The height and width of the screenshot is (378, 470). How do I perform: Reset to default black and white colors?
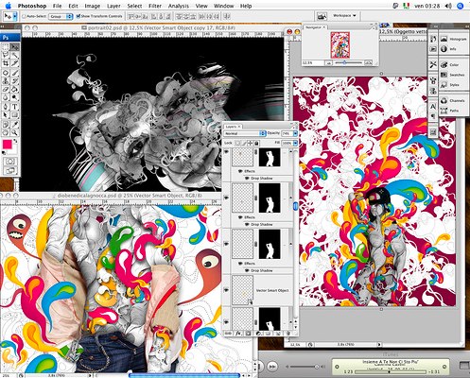[4, 153]
